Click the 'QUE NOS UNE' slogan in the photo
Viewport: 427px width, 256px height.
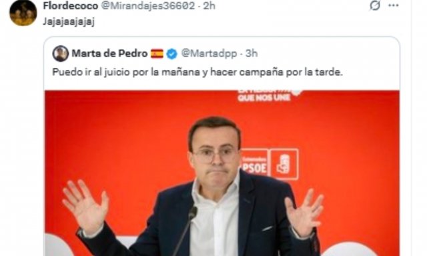[x=264, y=97]
